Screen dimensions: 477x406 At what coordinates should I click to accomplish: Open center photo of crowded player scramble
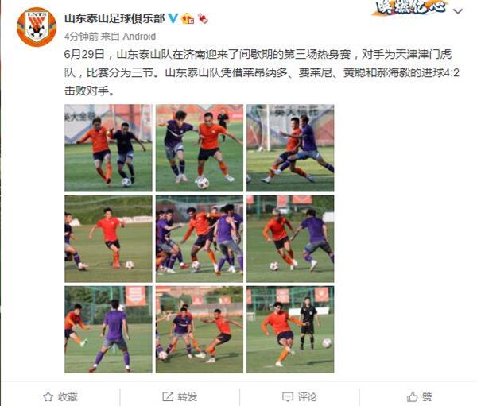pyautogui.click(x=200, y=238)
